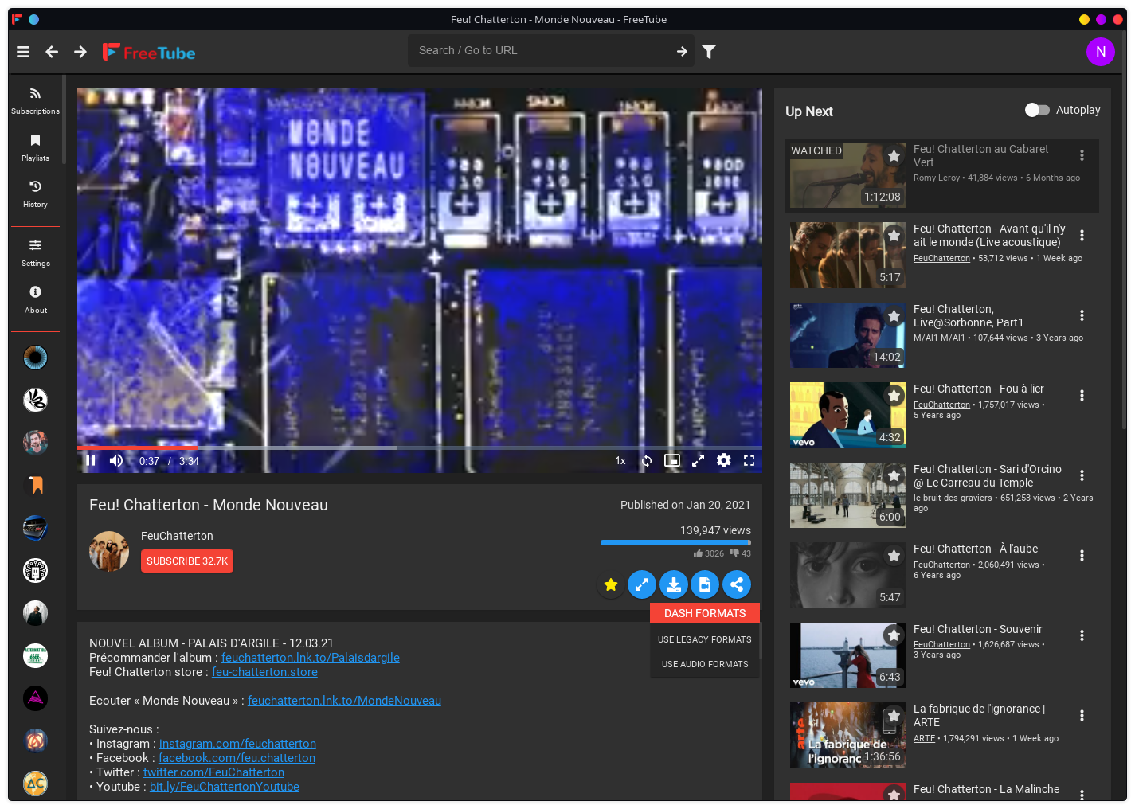Click the download video button
The width and height of the screenshot is (1135, 809).
pos(674,584)
